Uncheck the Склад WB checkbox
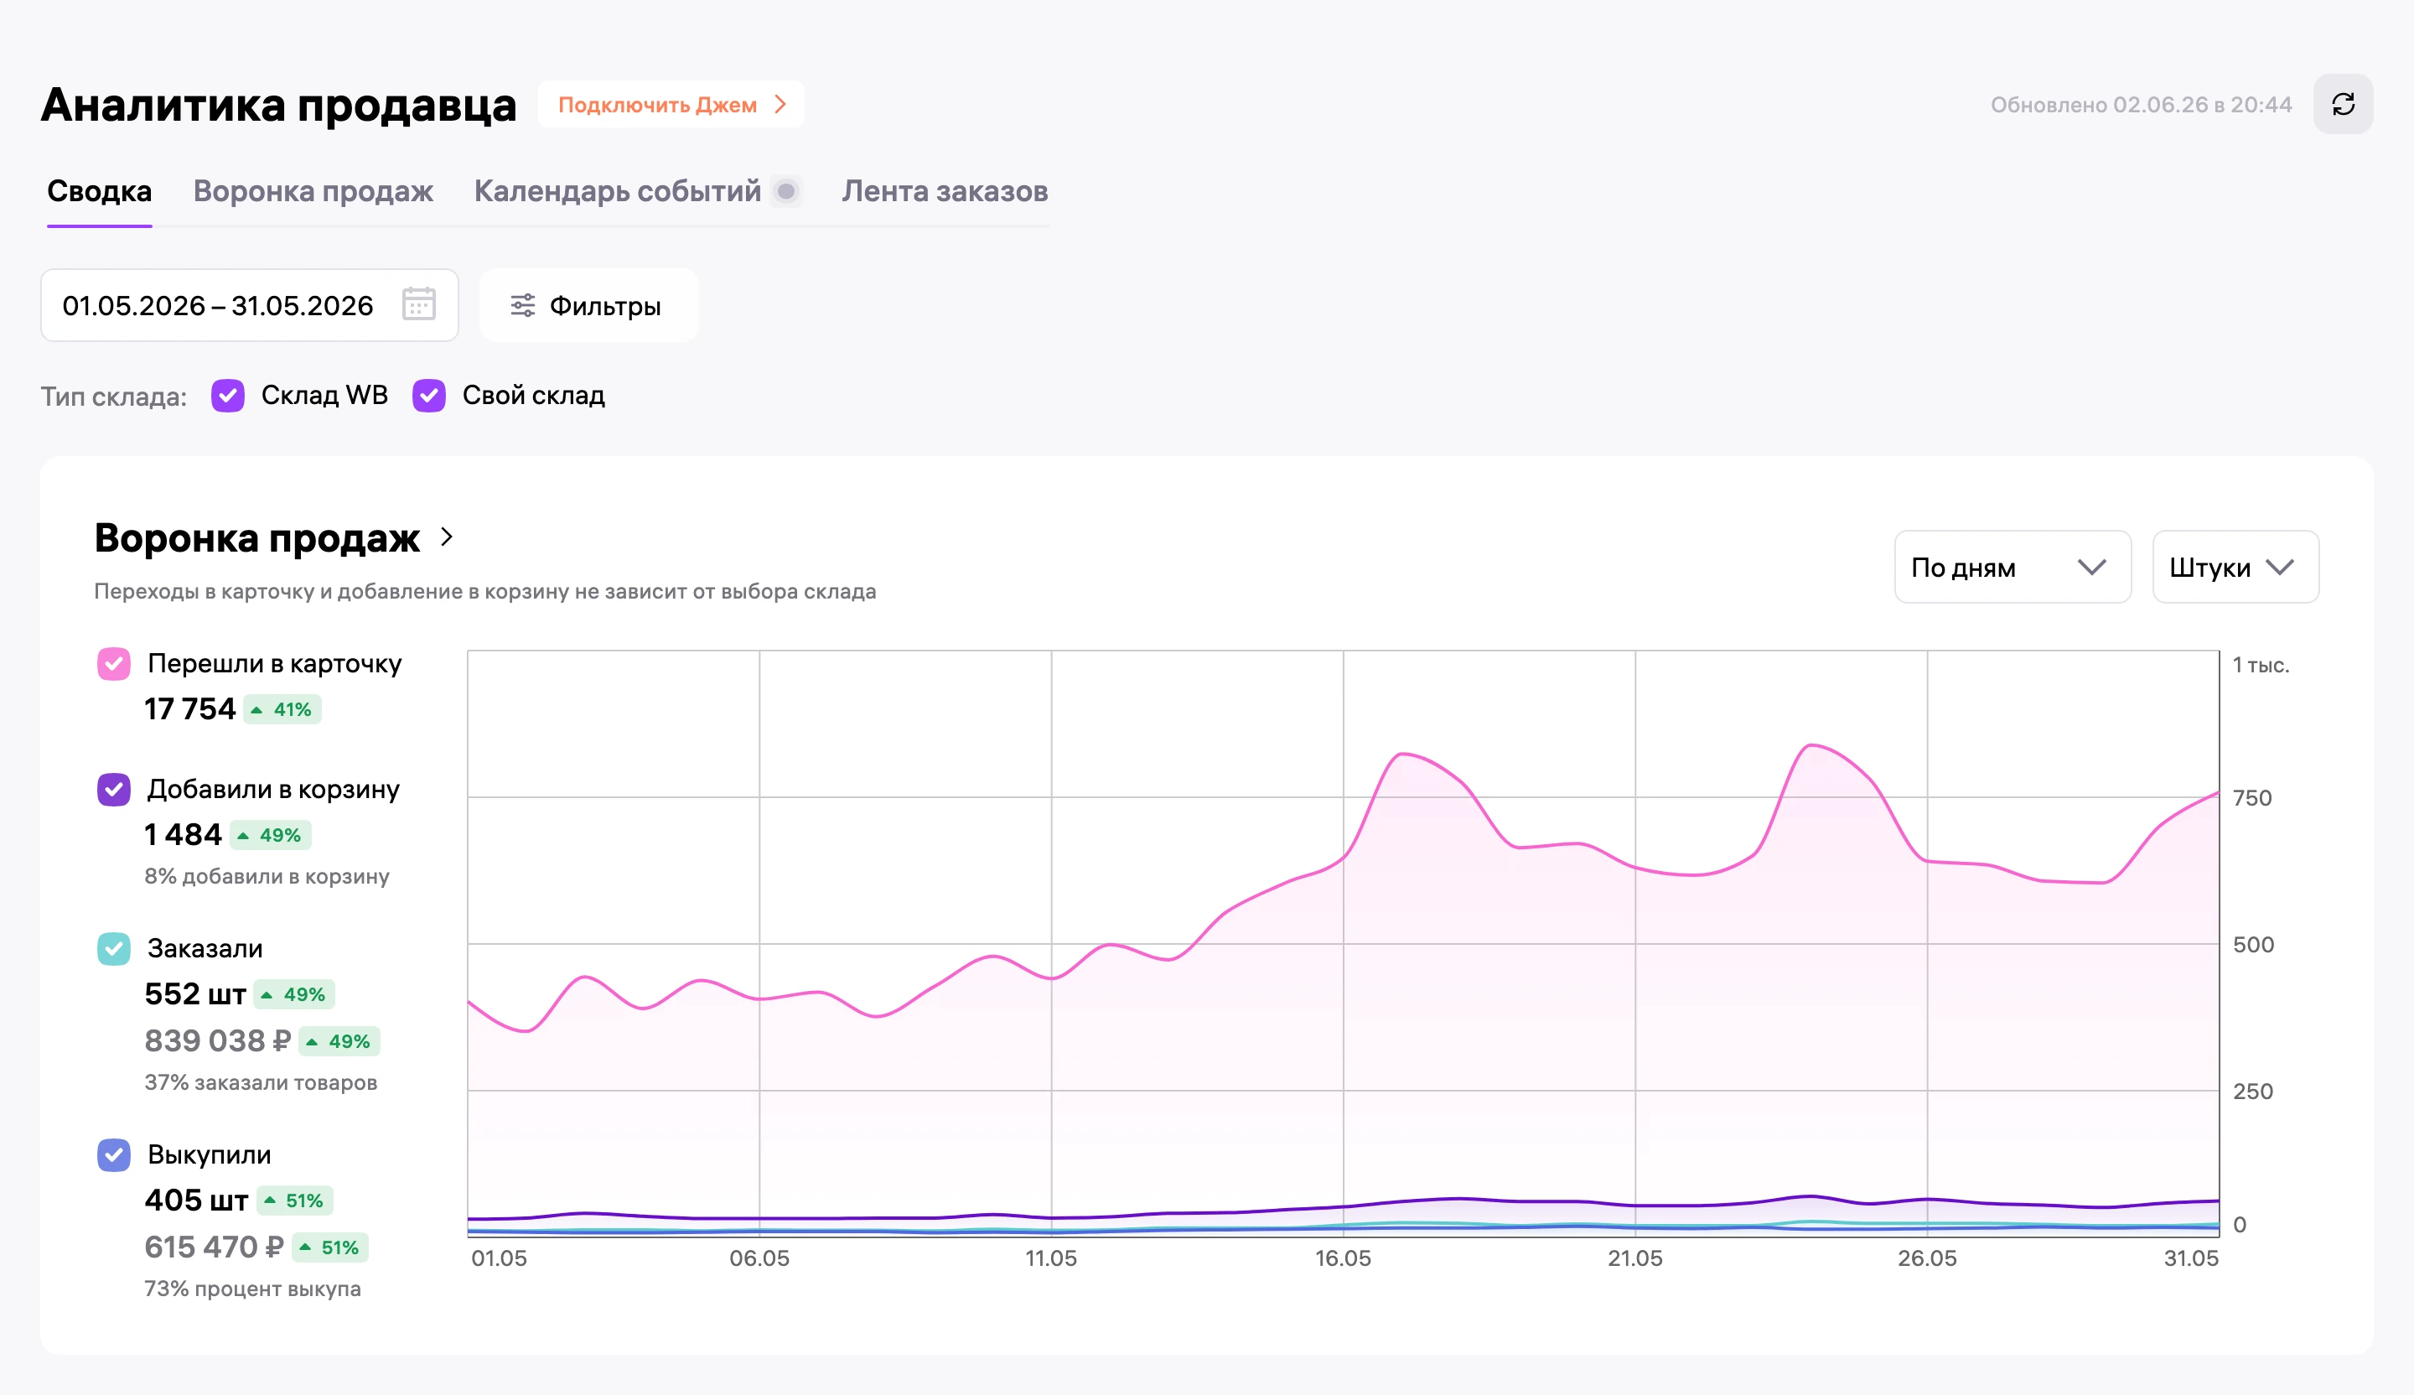This screenshot has width=2414, height=1395. point(228,396)
